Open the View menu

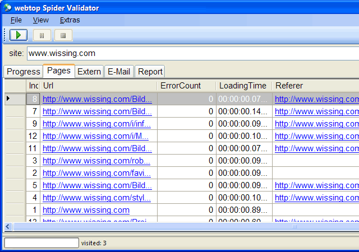click(x=40, y=20)
